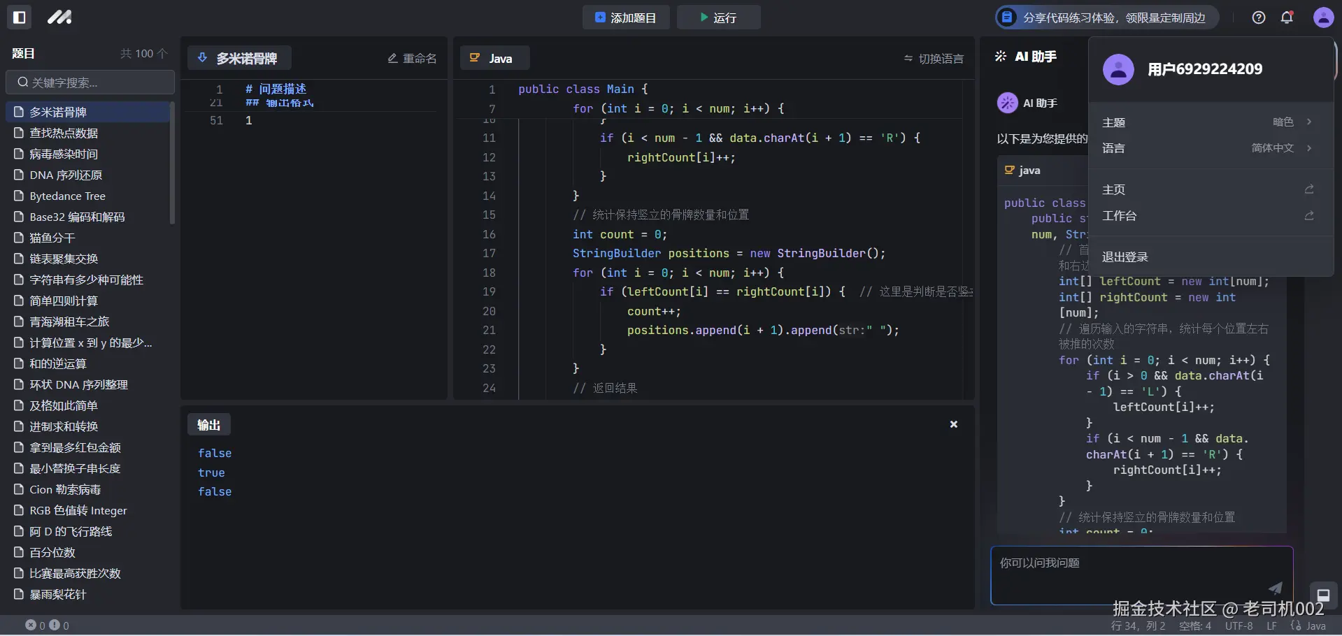Open the 暴雨梨花针 problem
Screen dimensions: 1342x636
click(x=88, y=594)
